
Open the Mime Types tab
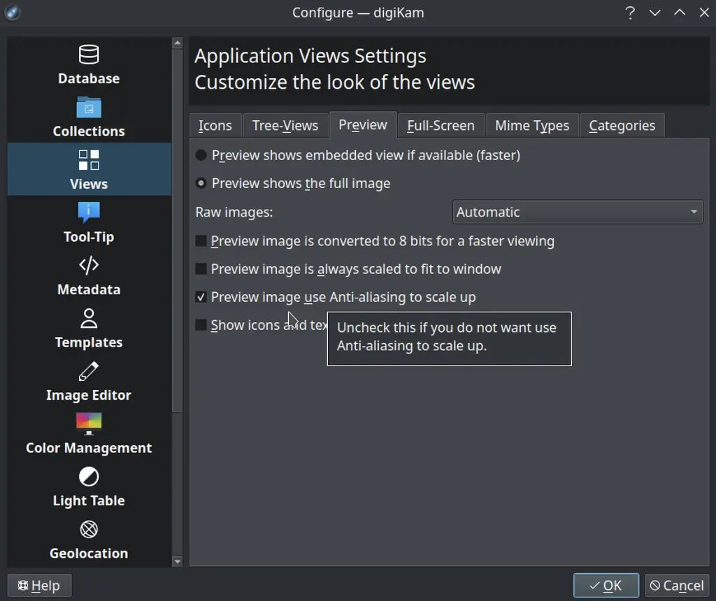(x=532, y=125)
